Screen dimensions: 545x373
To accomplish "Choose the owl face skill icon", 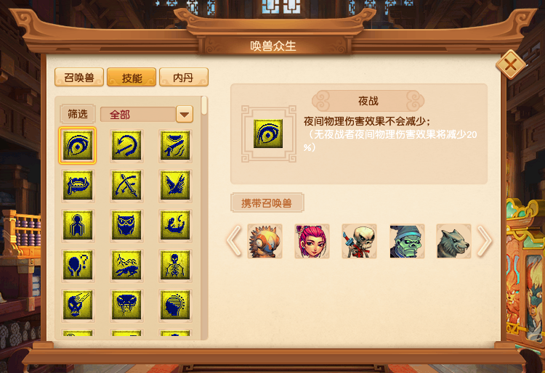I will (126, 225).
